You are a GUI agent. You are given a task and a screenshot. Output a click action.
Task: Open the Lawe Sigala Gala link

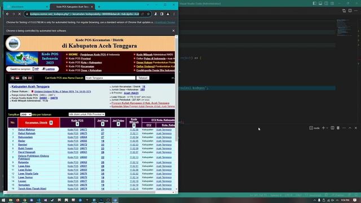coord(28,174)
